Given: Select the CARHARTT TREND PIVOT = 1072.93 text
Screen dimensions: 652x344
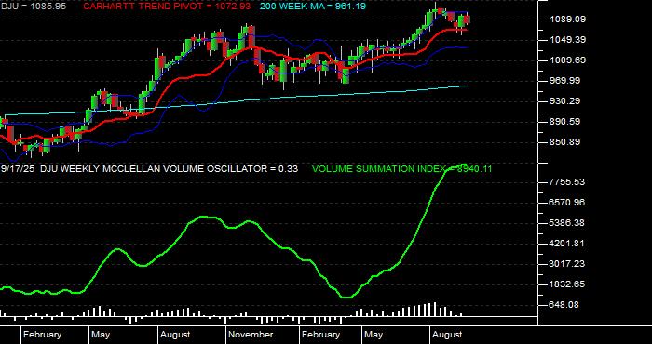Looking at the screenshot, I should (167, 7).
